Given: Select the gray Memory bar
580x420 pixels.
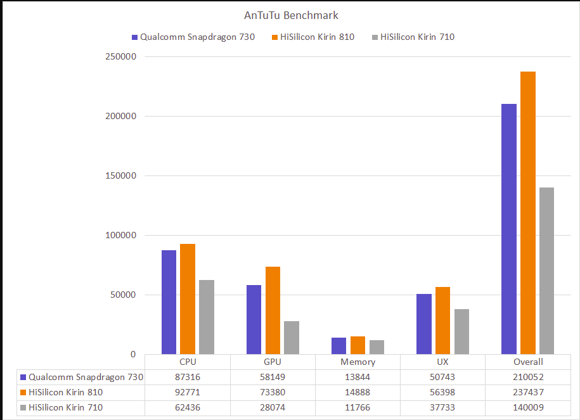Looking at the screenshot, I should pos(377,347).
